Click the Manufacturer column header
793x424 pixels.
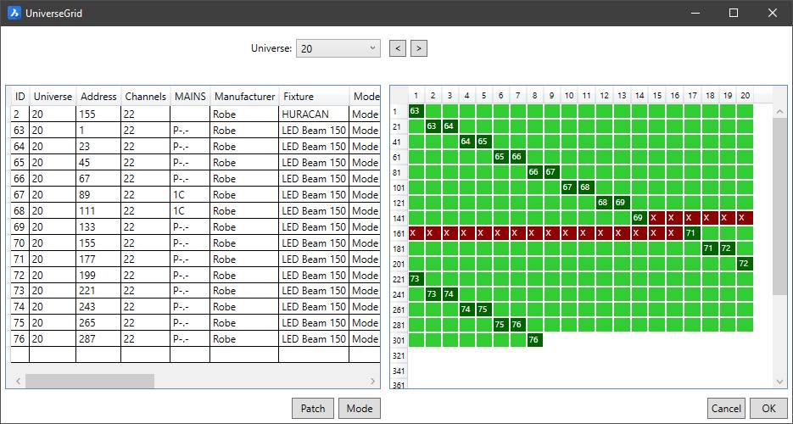[244, 97]
